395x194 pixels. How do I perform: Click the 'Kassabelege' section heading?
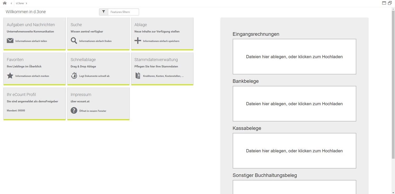pos(247,128)
